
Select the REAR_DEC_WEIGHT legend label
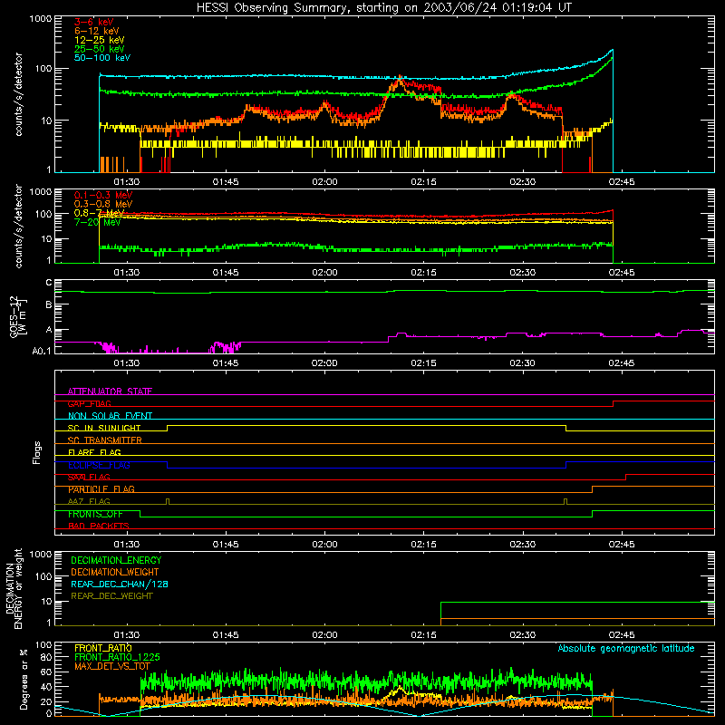tap(111, 596)
